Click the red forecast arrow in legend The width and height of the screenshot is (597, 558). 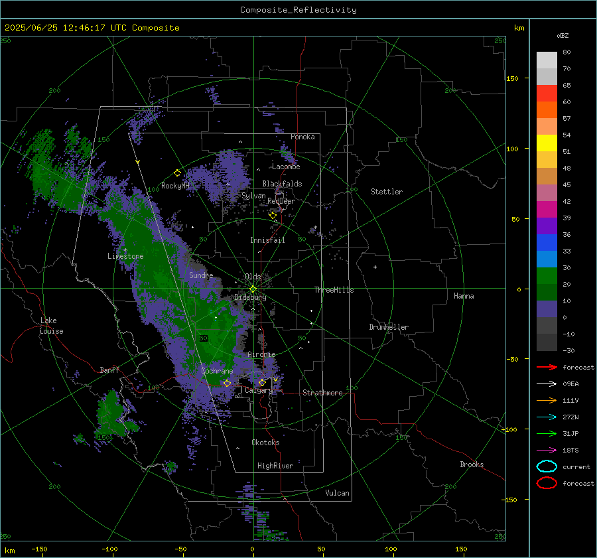point(547,367)
